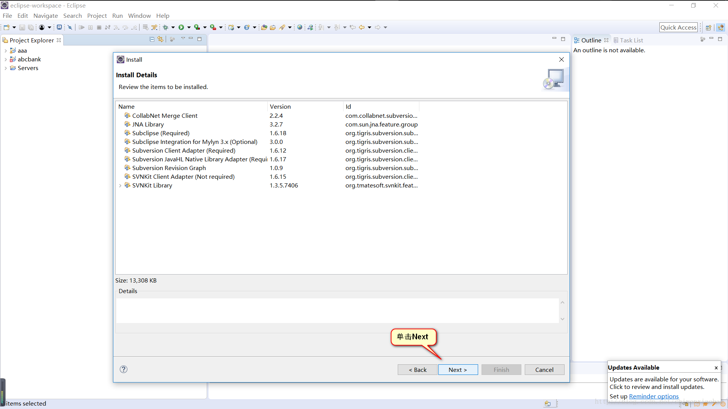The image size is (728, 409).
Task: Open the New file dropdown arrow
Action: [14, 27]
